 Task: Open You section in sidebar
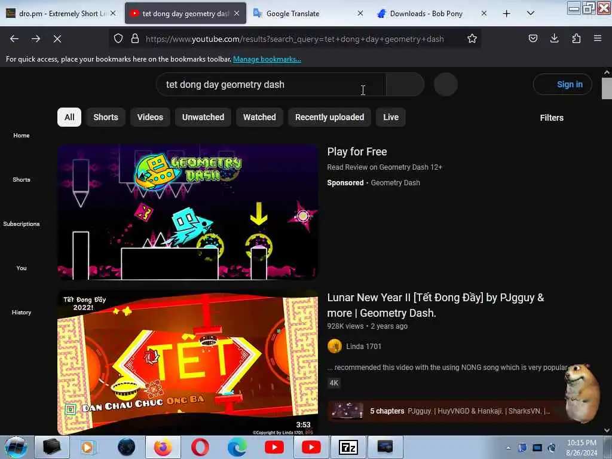pyautogui.click(x=22, y=268)
